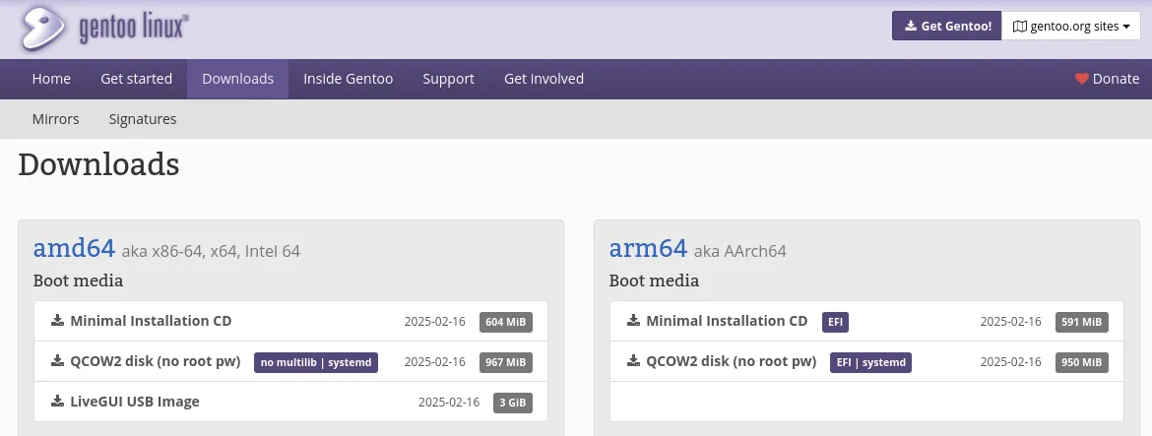
Task: Click the map icon in gentoo.org sites
Action: pos(1019,27)
